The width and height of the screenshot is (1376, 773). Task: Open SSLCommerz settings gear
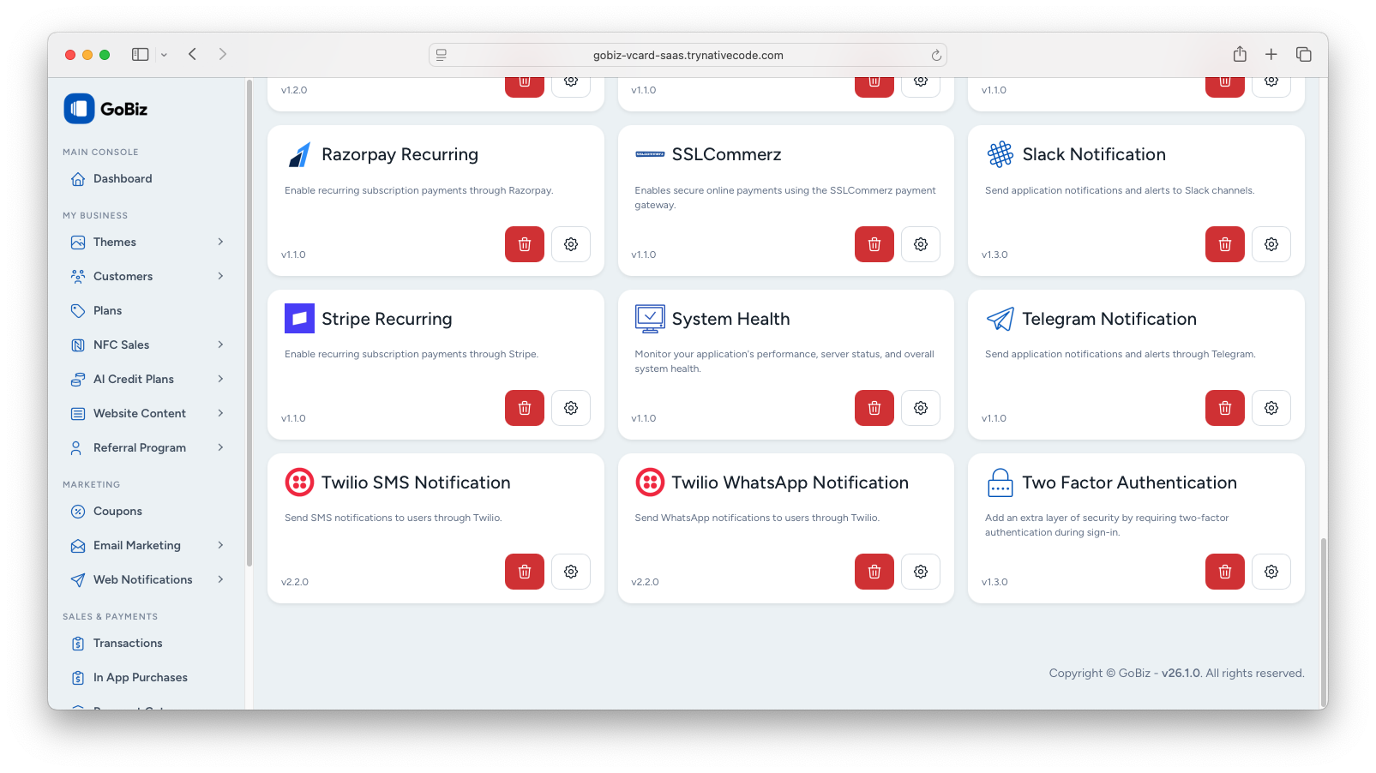pos(921,244)
